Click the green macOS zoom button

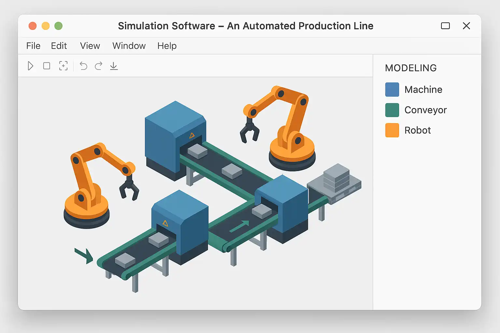tap(58, 26)
